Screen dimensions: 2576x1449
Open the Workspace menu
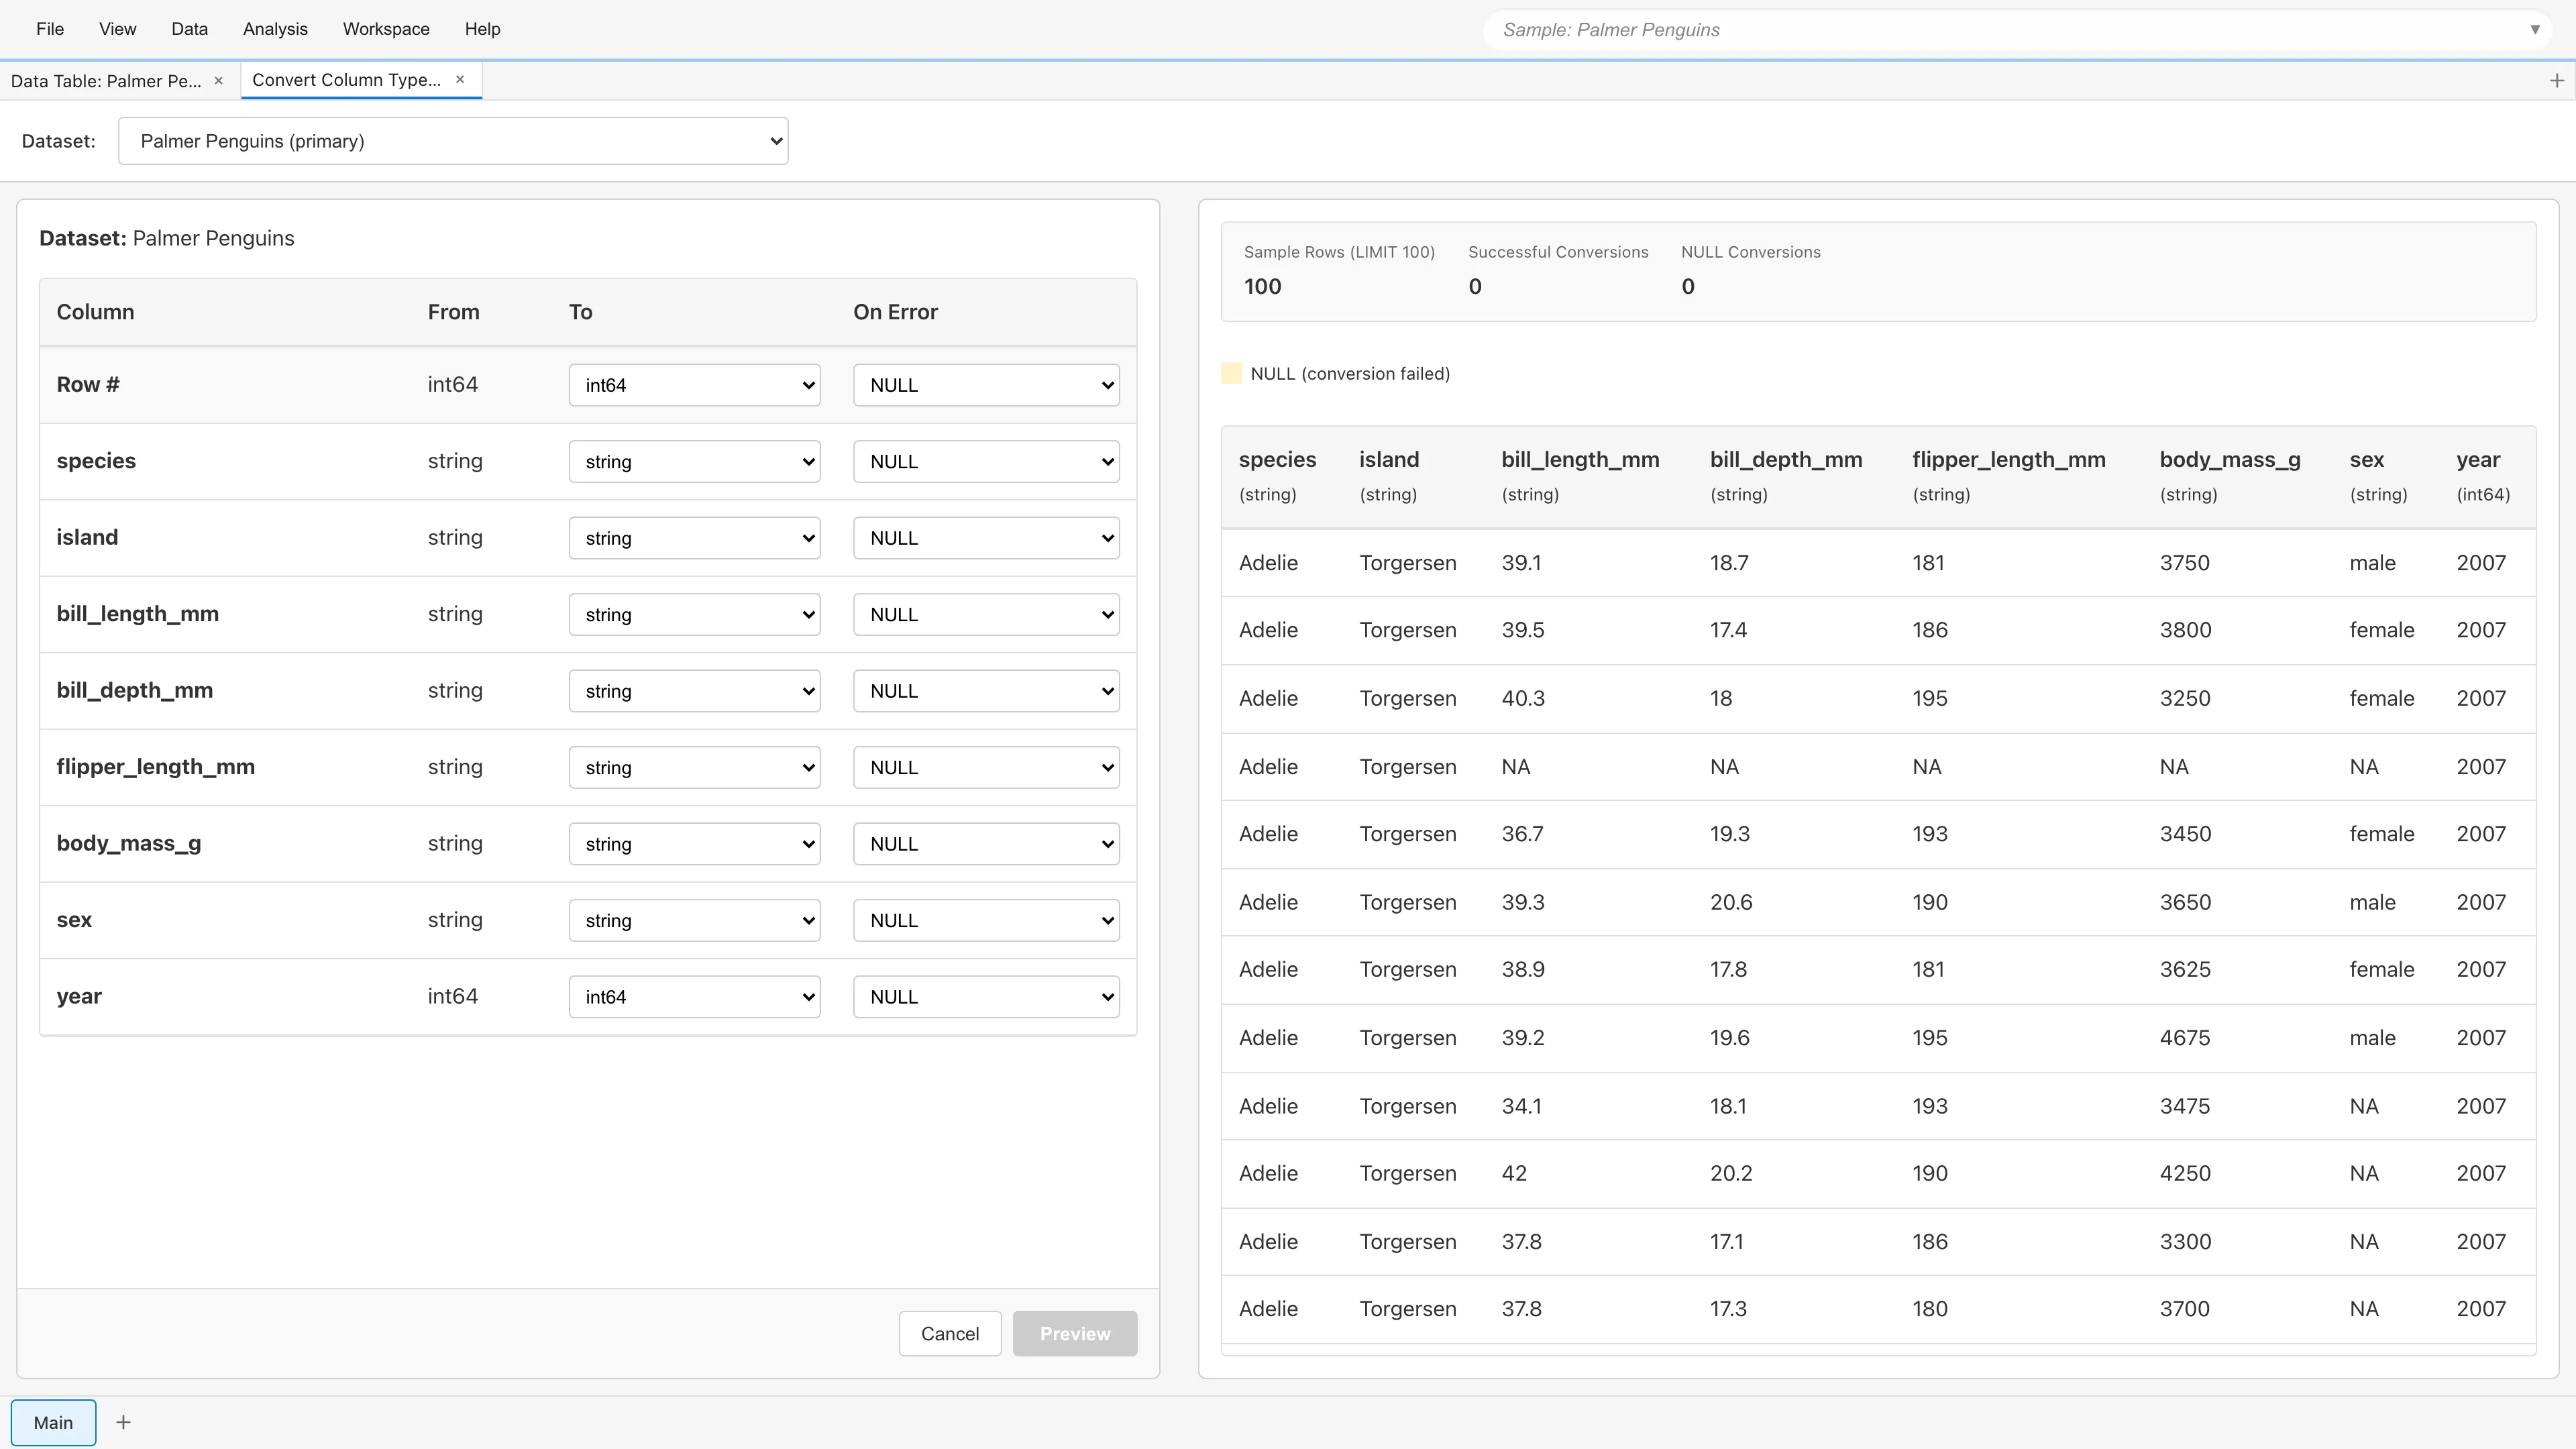pos(386,29)
